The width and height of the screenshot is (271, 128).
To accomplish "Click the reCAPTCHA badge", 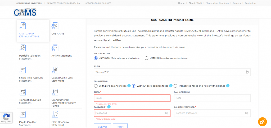I will coord(6,118).
